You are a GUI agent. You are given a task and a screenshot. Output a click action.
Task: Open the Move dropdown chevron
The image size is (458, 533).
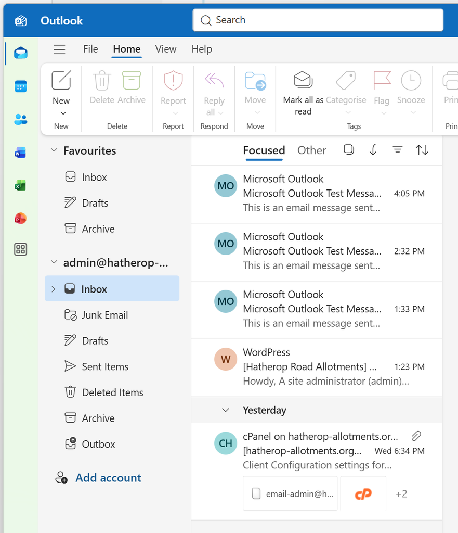(257, 112)
